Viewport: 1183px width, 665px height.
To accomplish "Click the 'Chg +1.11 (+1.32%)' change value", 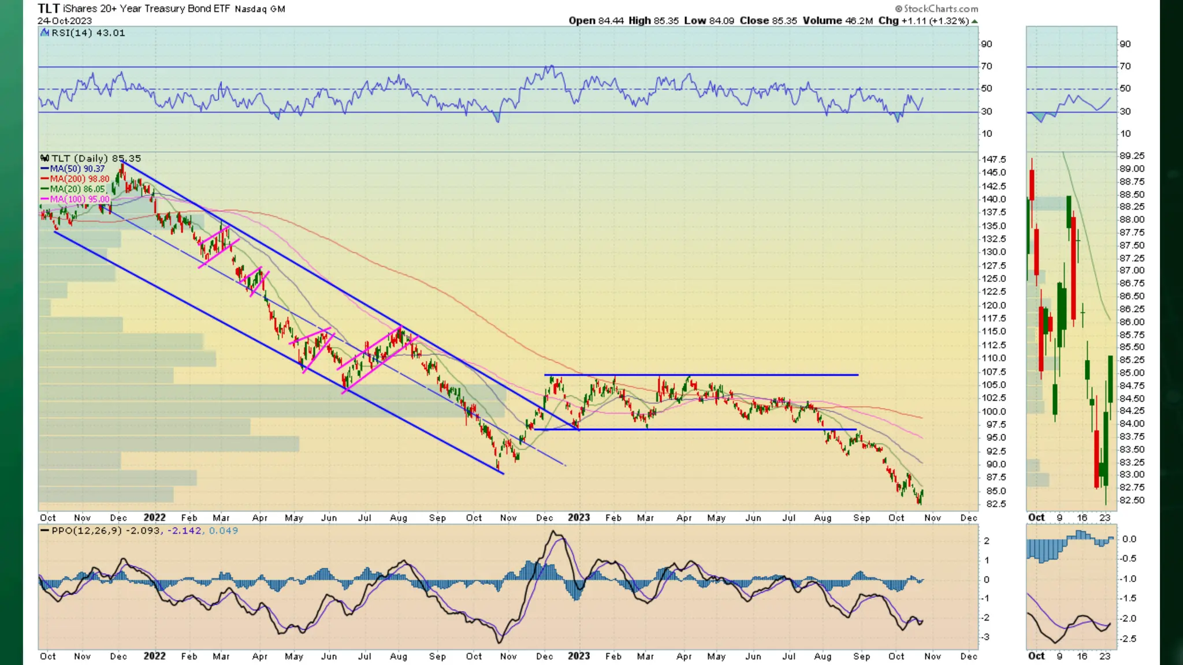I will click(x=924, y=21).
